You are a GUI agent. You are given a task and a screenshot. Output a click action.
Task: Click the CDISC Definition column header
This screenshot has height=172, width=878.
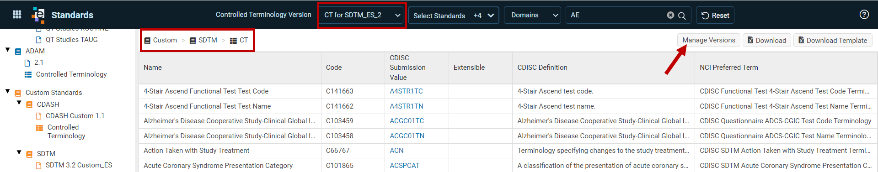point(604,68)
